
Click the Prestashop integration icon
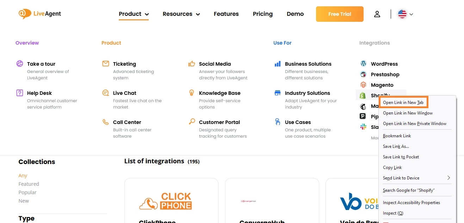click(x=363, y=74)
